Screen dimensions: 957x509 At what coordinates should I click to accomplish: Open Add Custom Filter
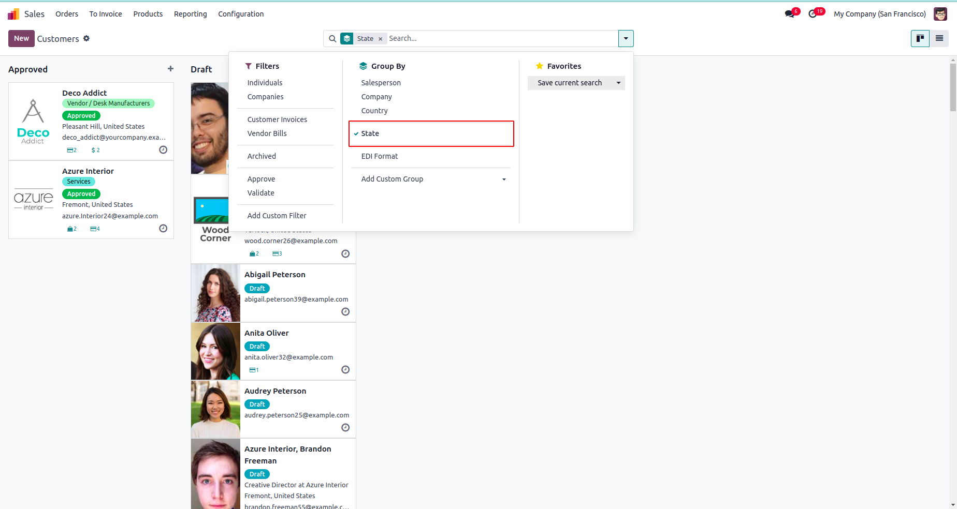tap(277, 216)
